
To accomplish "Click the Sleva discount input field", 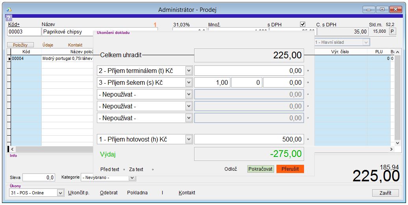I will [39, 178].
